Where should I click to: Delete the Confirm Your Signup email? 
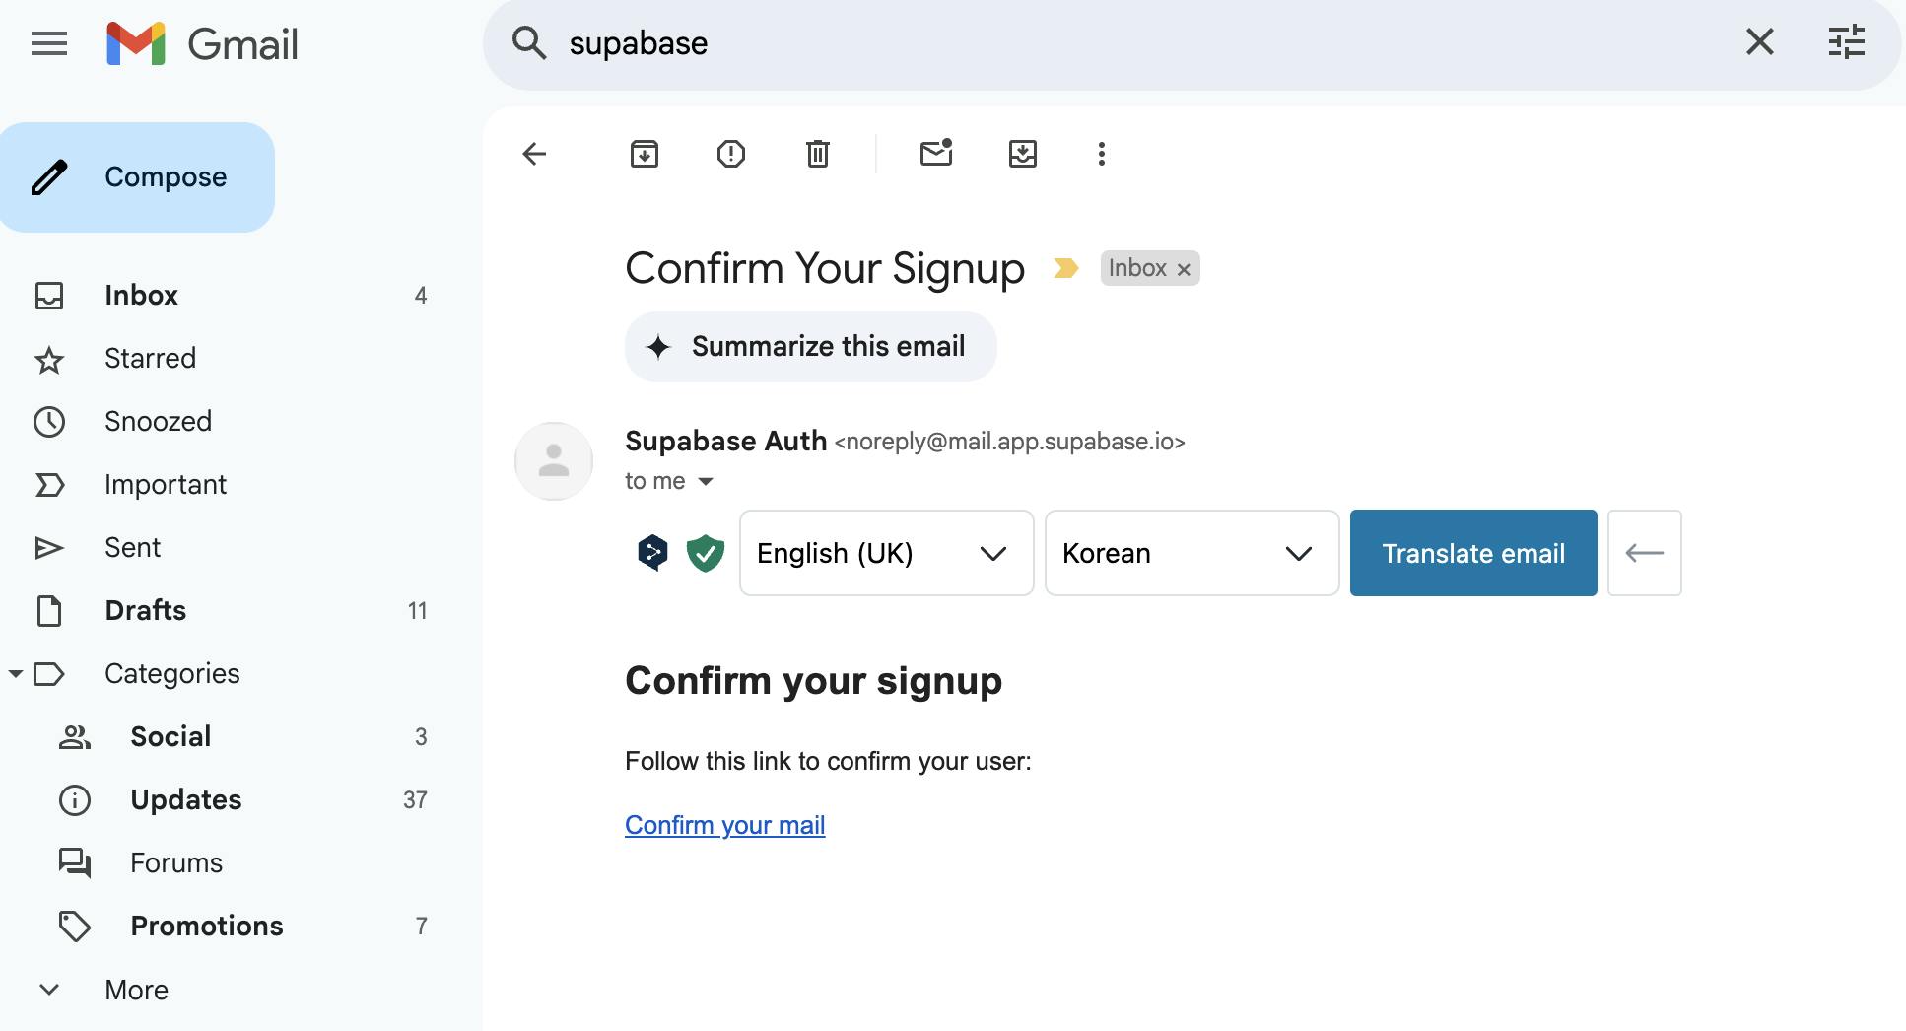818,154
